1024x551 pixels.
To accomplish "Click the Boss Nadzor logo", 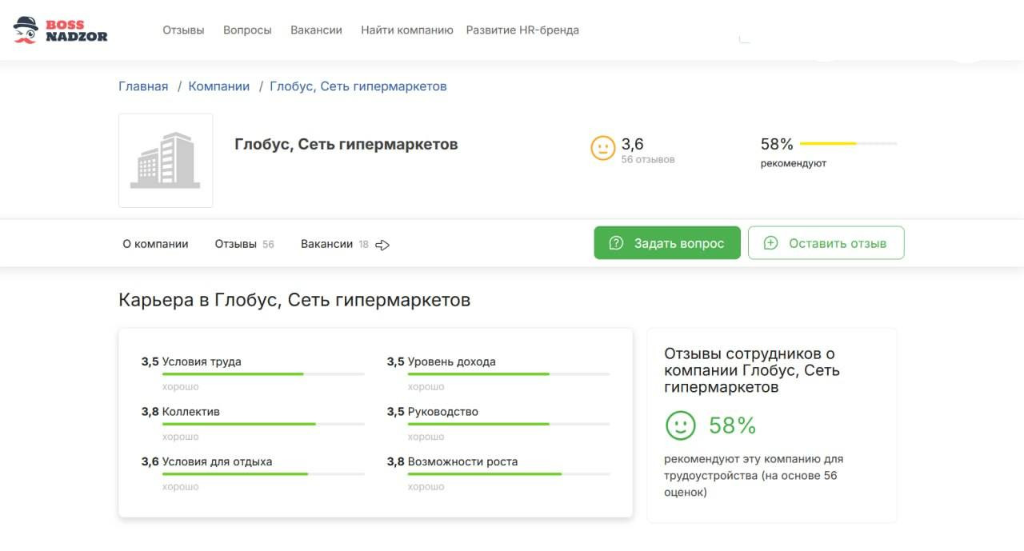I will [x=61, y=30].
